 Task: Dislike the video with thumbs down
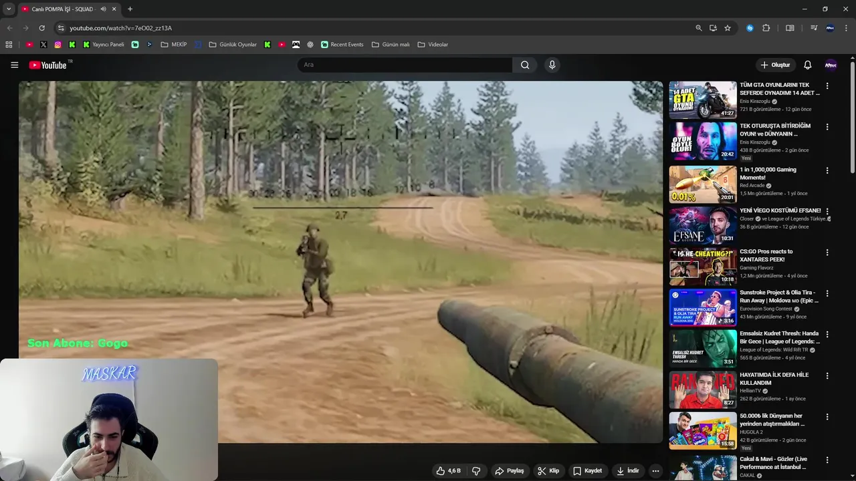[x=476, y=471]
